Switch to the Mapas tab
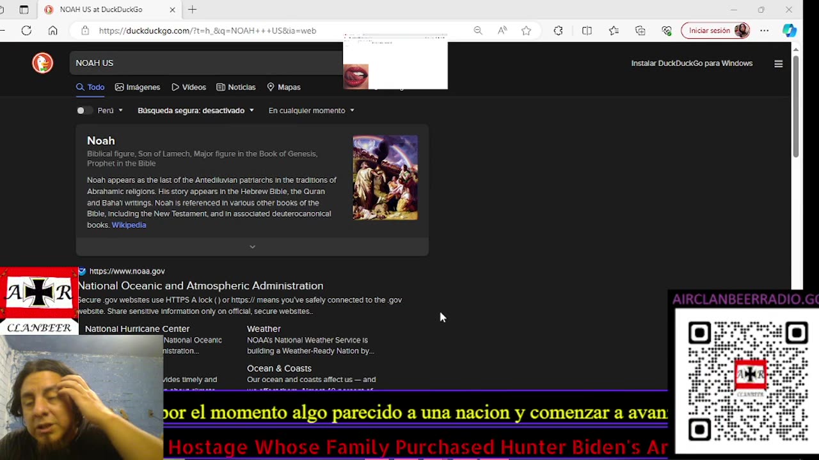819x460 pixels. 283,87
